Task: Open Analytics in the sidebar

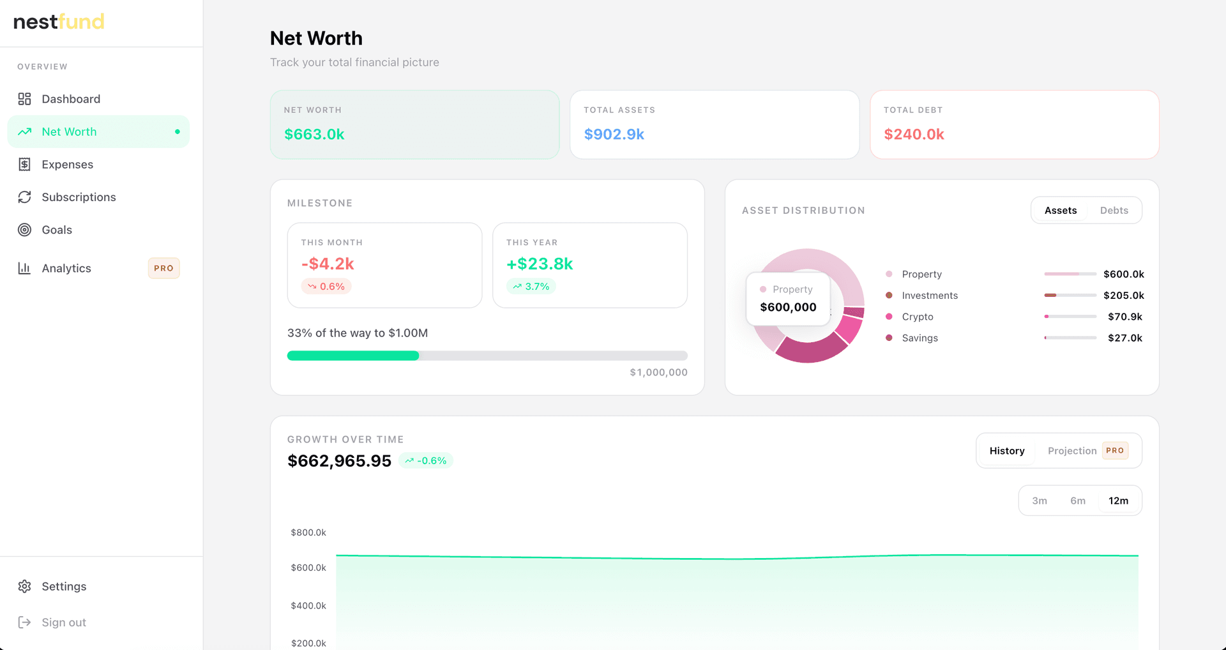Action: [98, 268]
